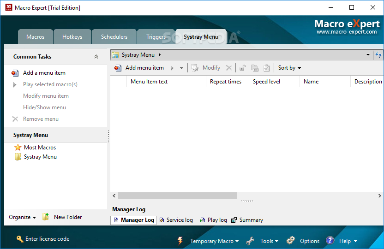The width and height of the screenshot is (384, 249).
Task: Open the Sort by dropdown
Action: [289, 68]
